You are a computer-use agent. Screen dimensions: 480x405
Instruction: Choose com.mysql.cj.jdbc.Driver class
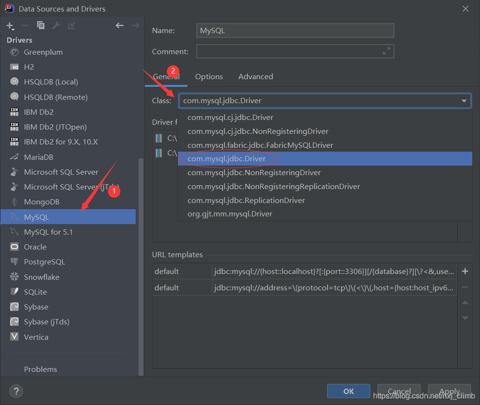pyautogui.click(x=325, y=118)
